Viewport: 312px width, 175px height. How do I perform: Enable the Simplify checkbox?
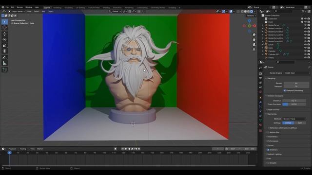click(x=268, y=163)
